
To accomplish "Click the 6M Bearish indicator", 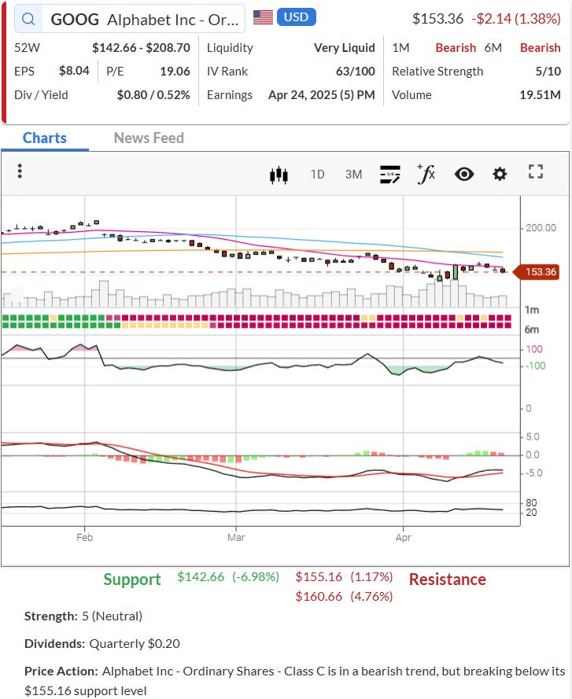I will click(541, 48).
